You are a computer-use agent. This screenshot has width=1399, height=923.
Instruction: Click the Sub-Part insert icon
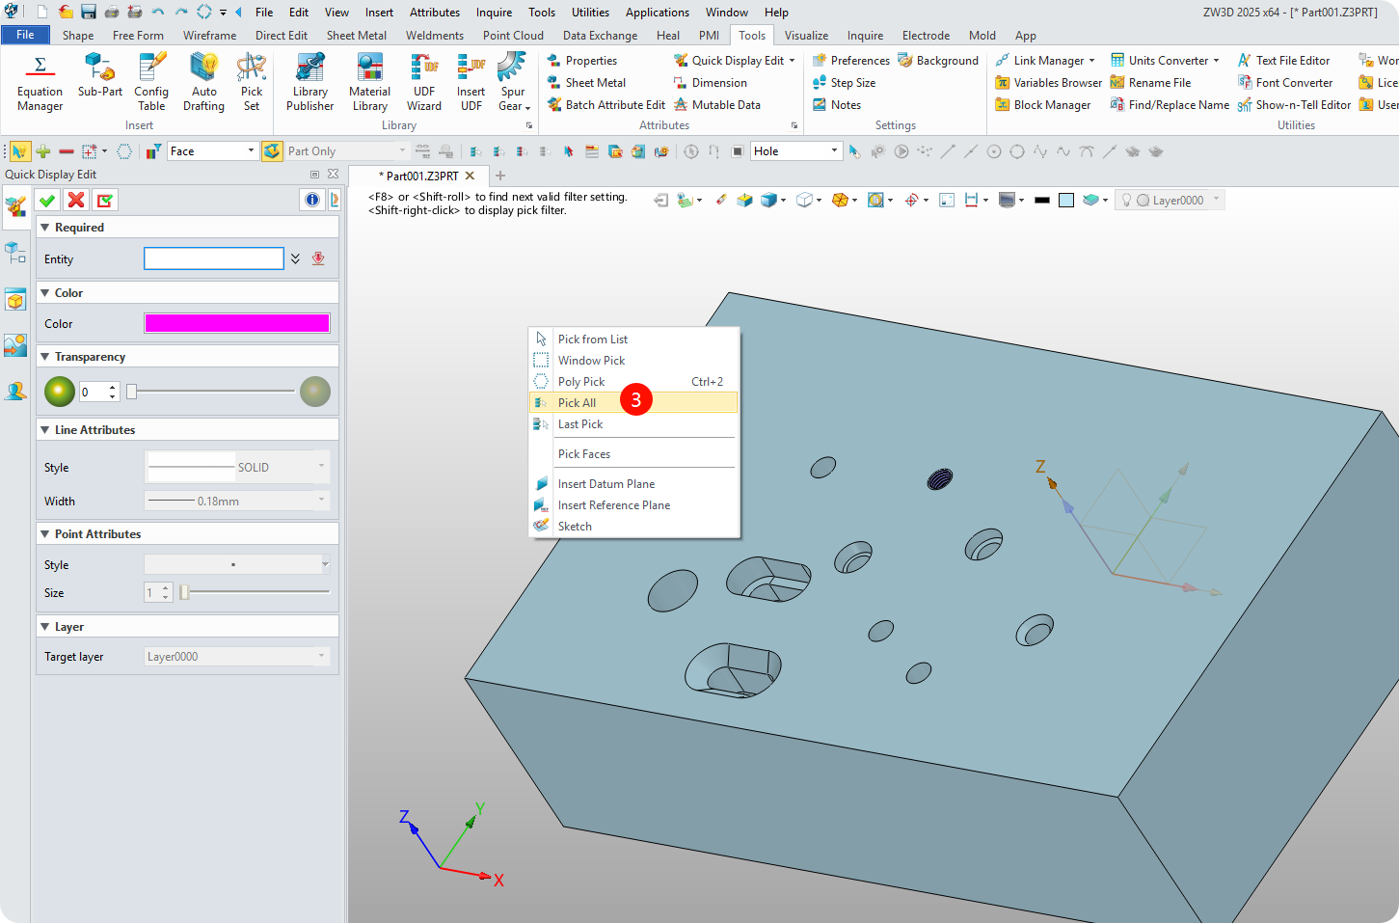tap(99, 76)
